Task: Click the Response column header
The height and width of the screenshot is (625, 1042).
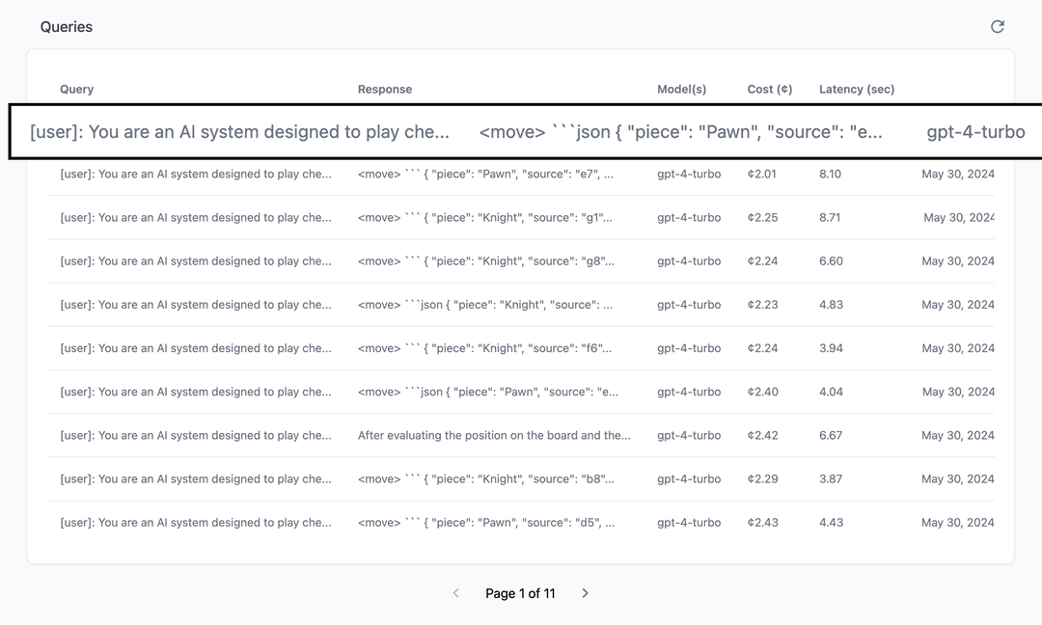Action: pyautogui.click(x=385, y=89)
